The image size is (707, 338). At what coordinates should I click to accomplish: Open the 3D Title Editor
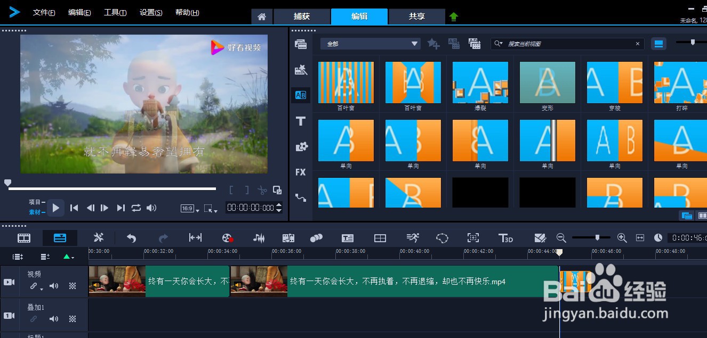pos(505,238)
